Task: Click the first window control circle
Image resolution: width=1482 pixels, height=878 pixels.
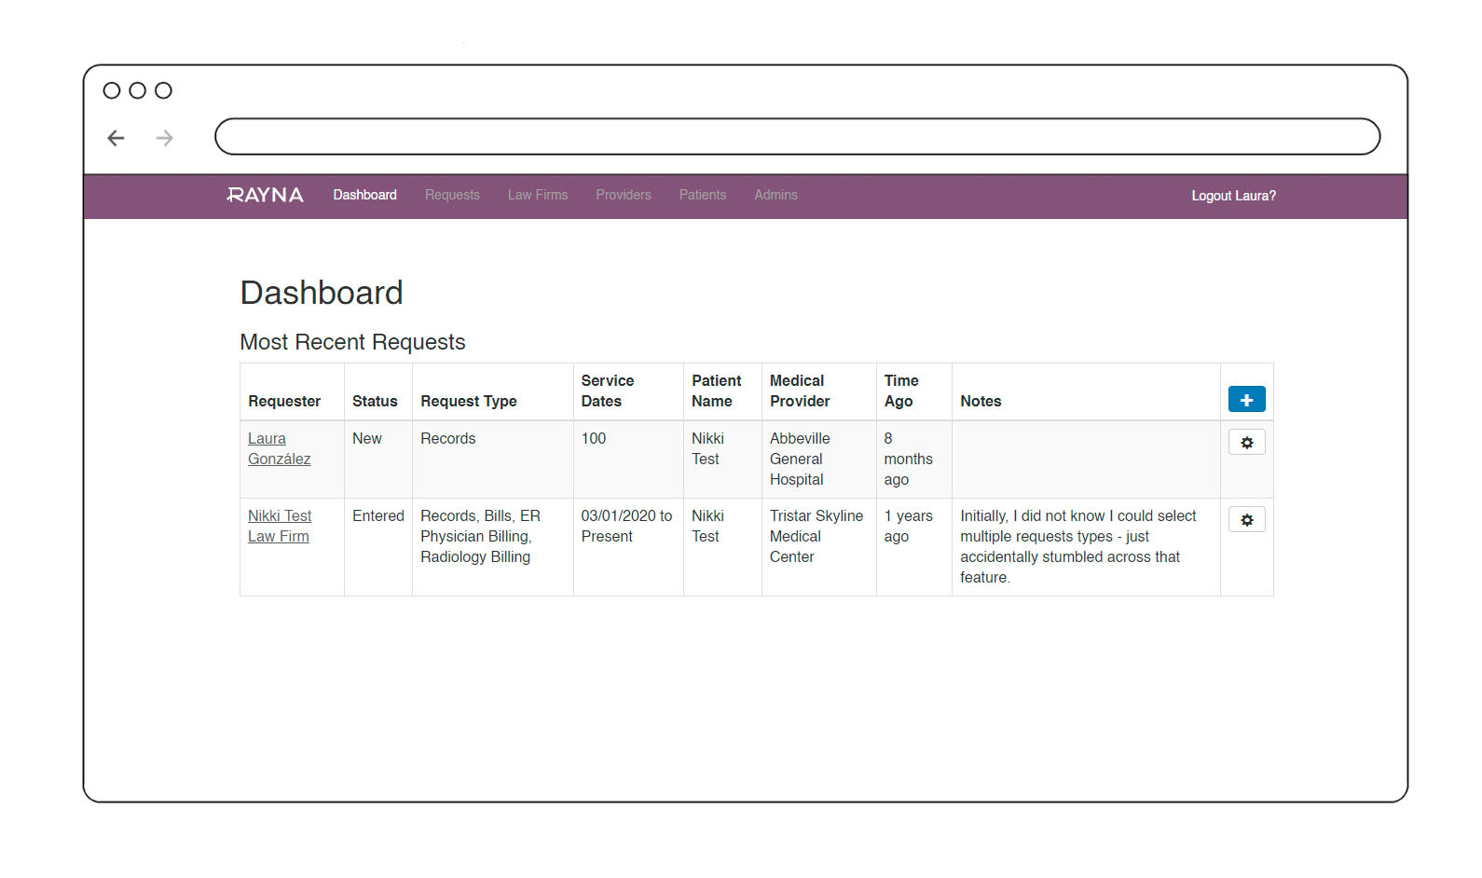Action: 112,90
